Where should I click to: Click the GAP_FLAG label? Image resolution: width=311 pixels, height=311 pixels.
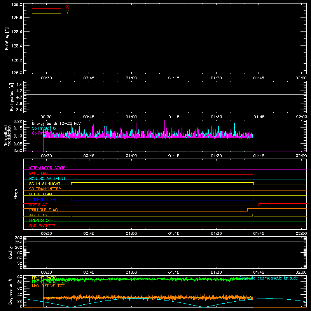[38, 173]
